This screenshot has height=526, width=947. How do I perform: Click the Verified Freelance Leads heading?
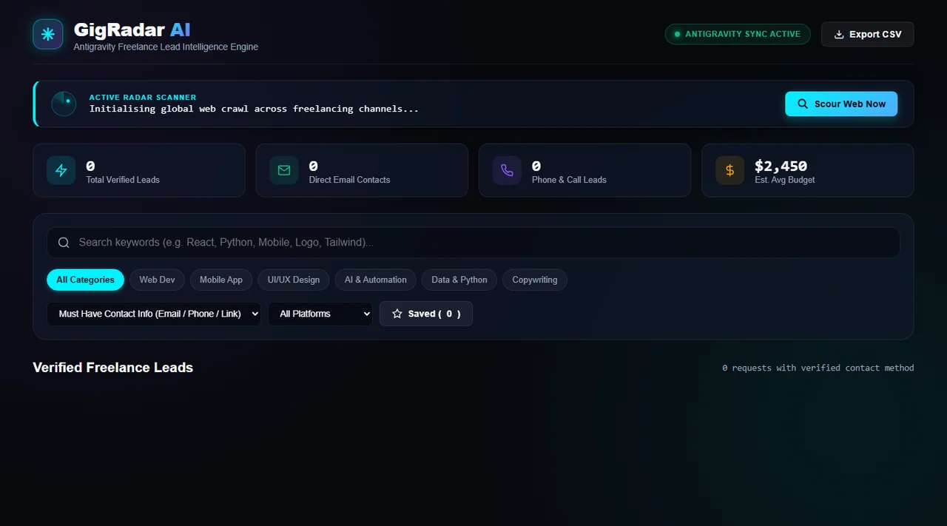(113, 368)
